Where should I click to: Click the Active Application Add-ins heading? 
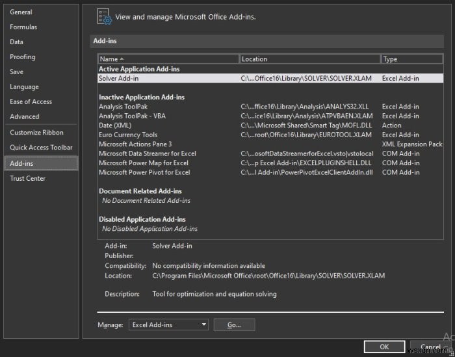(139, 69)
